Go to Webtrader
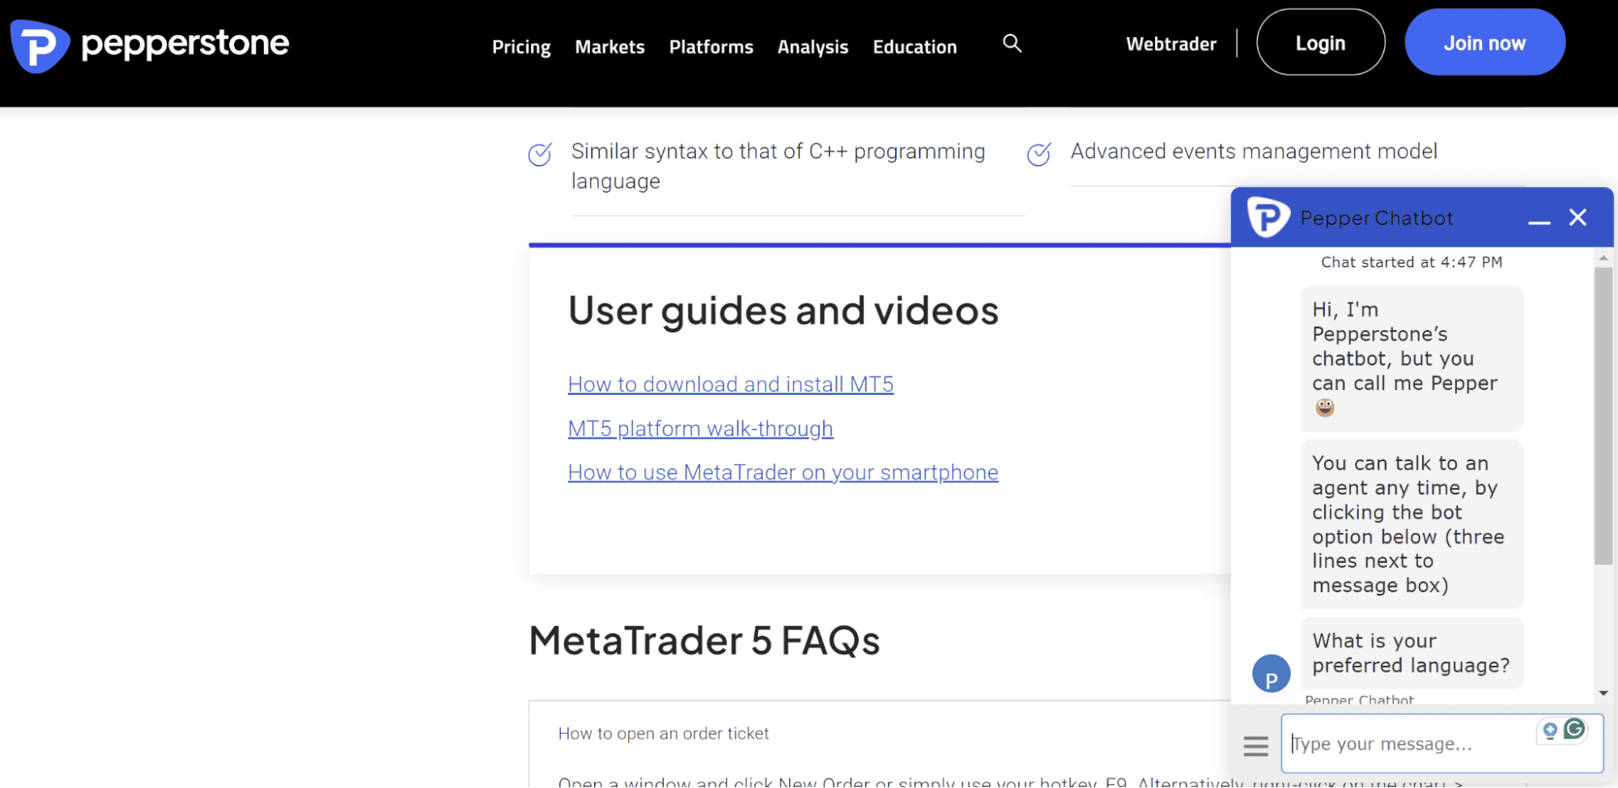This screenshot has width=1618, height=788. point(1170,44)
